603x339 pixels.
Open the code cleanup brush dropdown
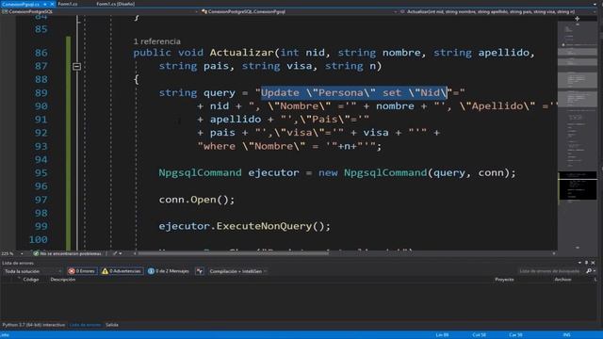[117, 253]
